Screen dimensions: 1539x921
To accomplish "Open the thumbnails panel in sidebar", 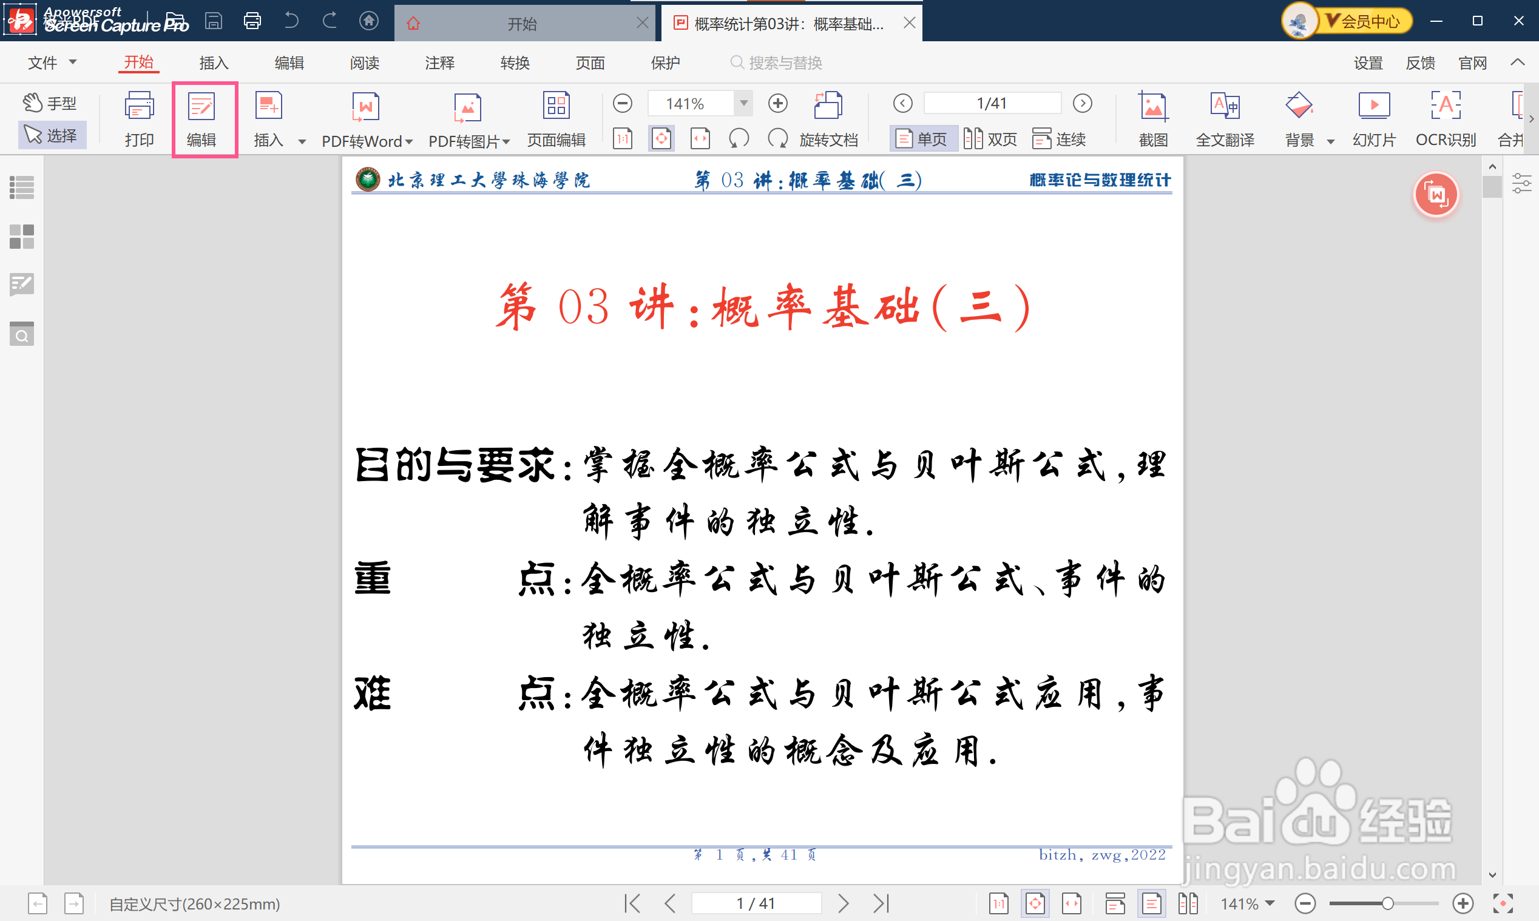I will click(22, 237).
